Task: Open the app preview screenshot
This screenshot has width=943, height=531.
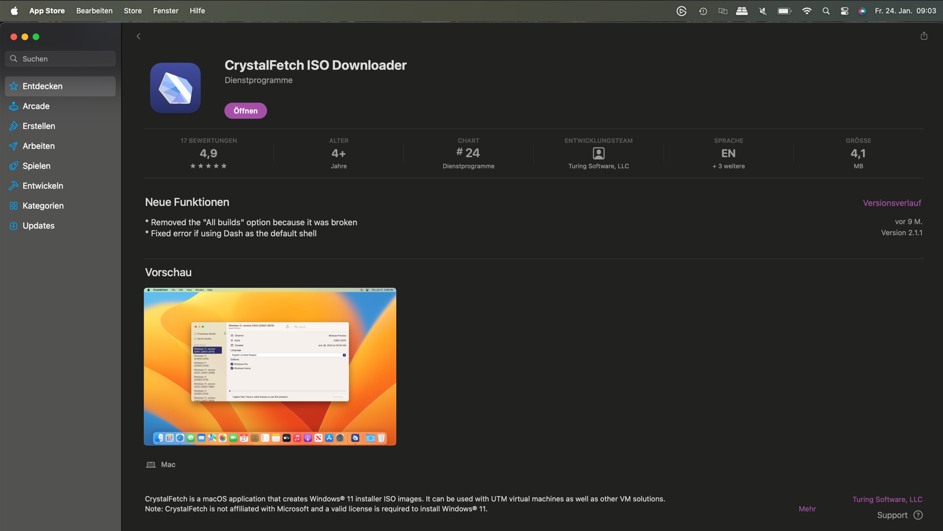Action: pos(270,367)
